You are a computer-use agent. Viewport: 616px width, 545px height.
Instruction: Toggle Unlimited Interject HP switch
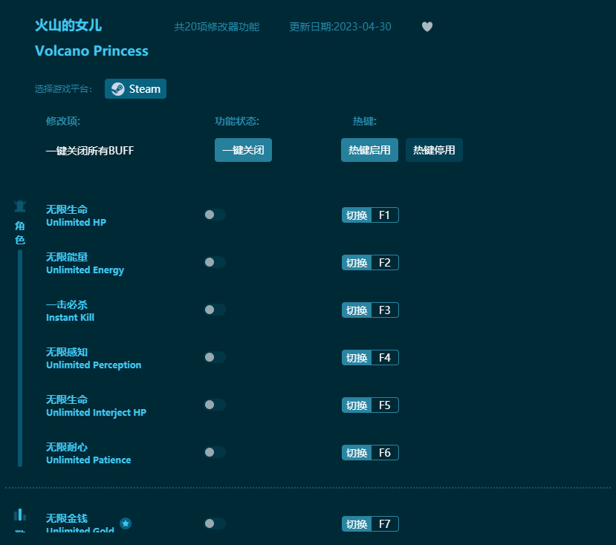tap(215, 405)
